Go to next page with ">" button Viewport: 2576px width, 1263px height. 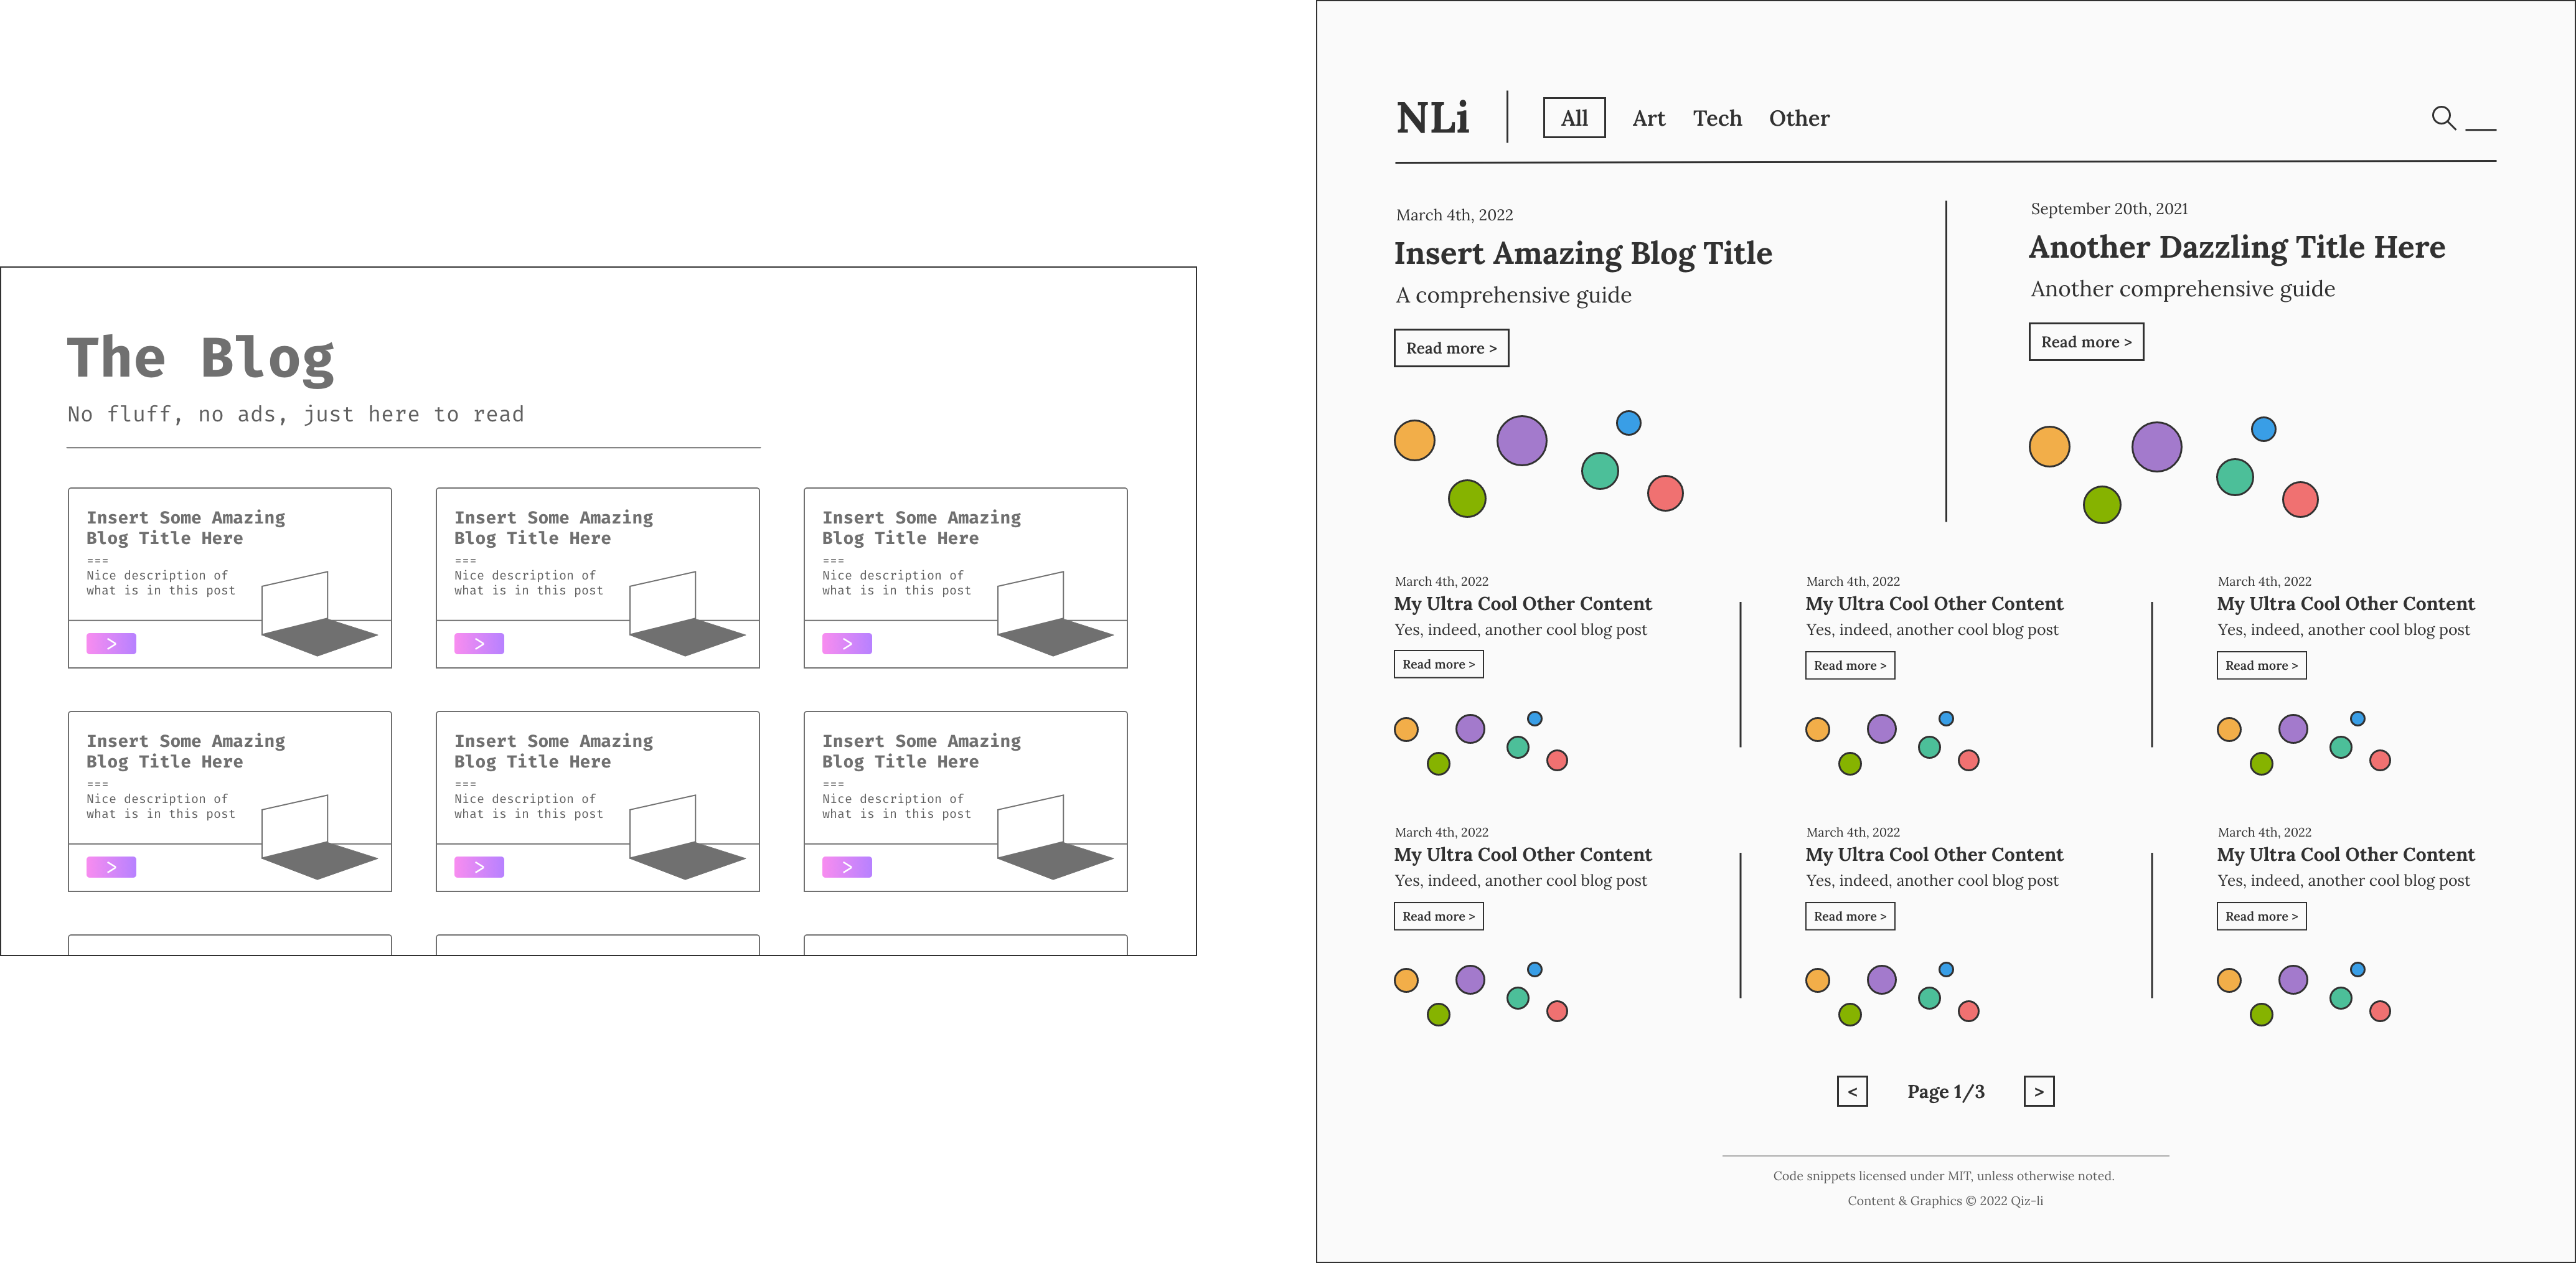pos(2038,1091)
